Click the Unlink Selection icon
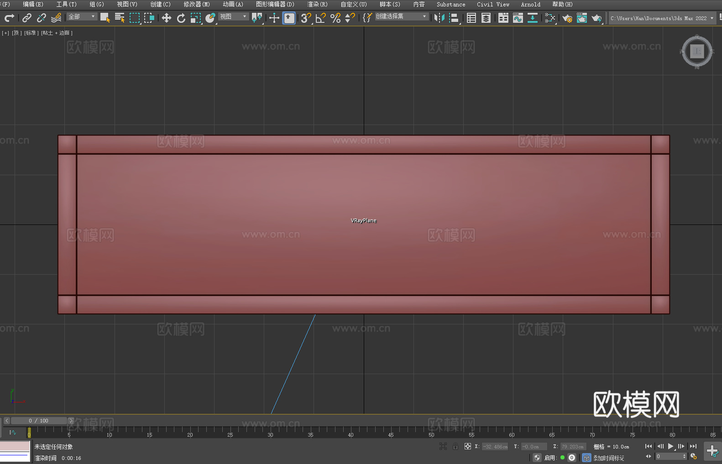Image resolution: width=722 pixels, height=464 pixels. coord(42,18)
